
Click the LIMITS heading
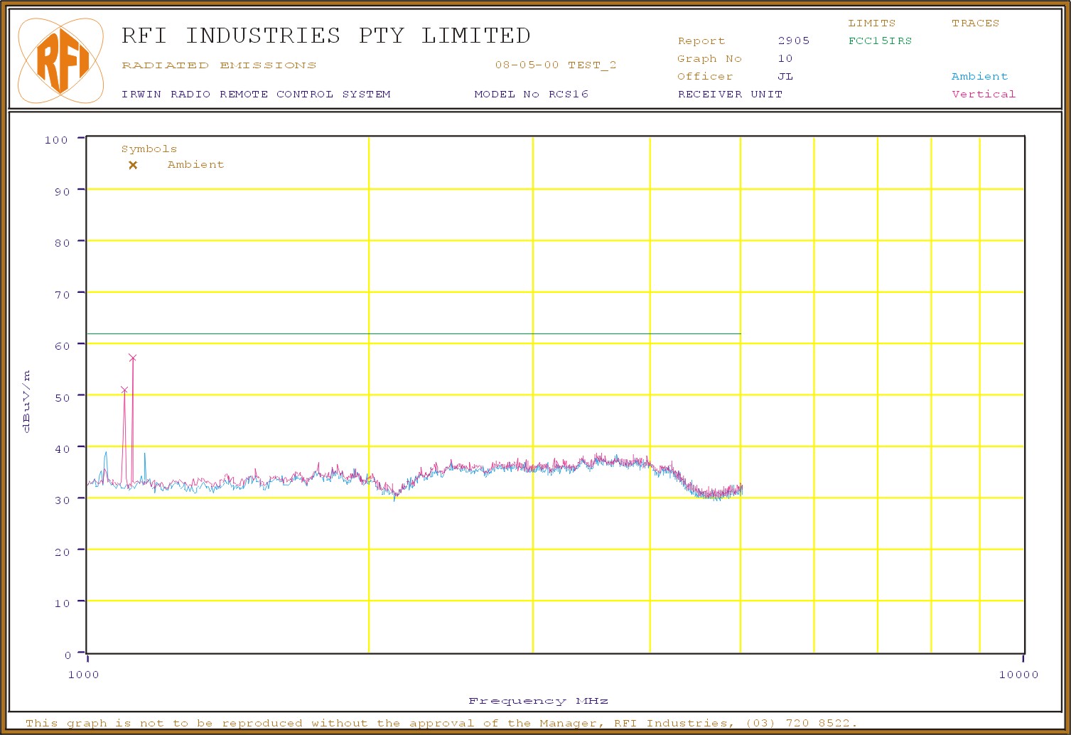[871, 23]
